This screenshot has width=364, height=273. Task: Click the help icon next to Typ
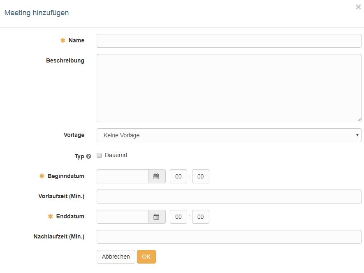[88, 157]
